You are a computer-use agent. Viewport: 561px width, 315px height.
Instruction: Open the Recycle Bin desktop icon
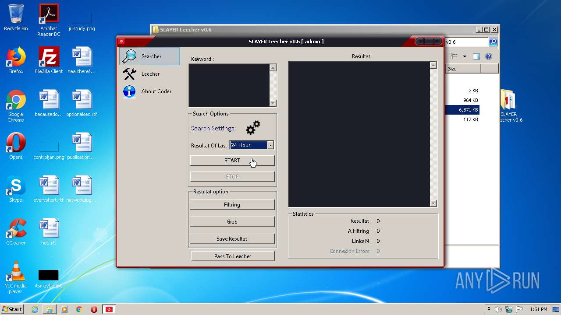coord(16,17)
